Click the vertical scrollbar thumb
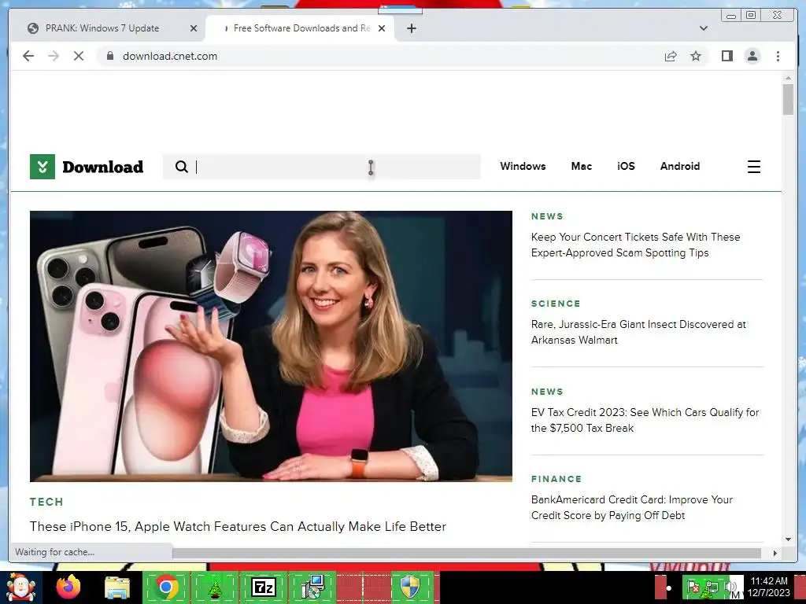This screenshot has width=806, height=604. [788, 99]
